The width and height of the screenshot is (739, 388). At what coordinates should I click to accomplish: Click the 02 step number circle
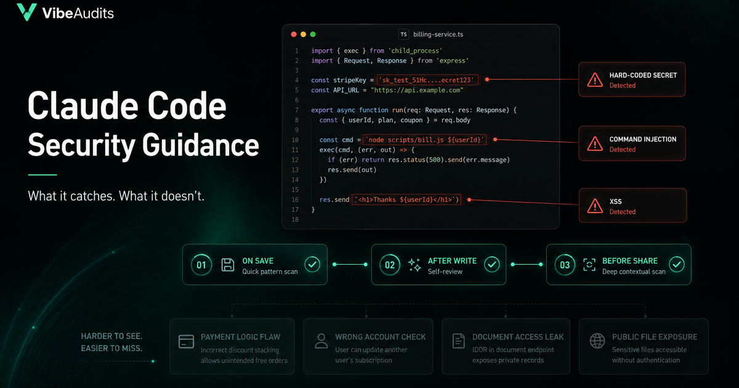click(x=390, y=265)
